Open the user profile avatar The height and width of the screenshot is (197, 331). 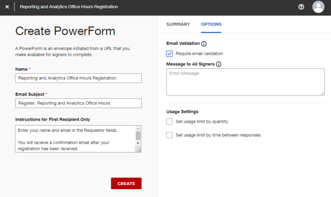point(318,7)
